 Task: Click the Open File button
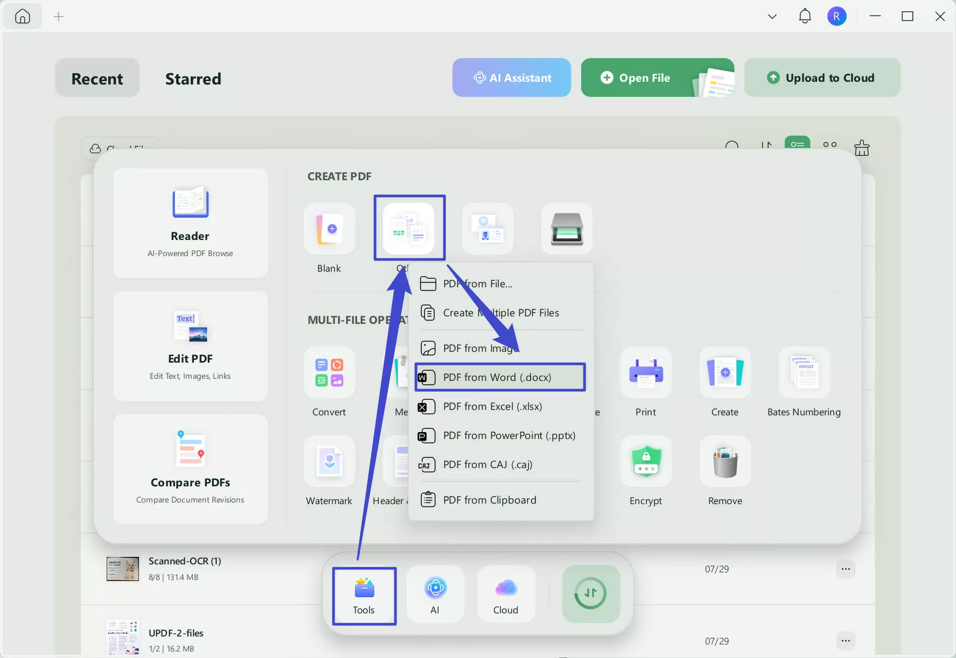tap(658, 77)
